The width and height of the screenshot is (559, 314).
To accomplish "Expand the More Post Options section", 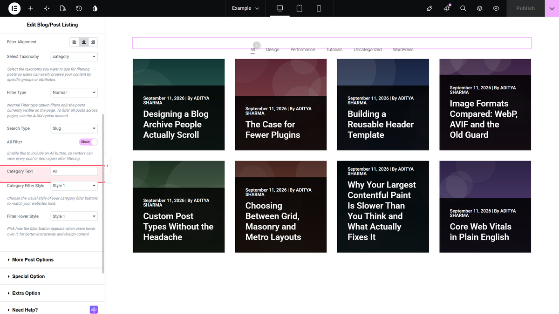I will pos(52,260).
